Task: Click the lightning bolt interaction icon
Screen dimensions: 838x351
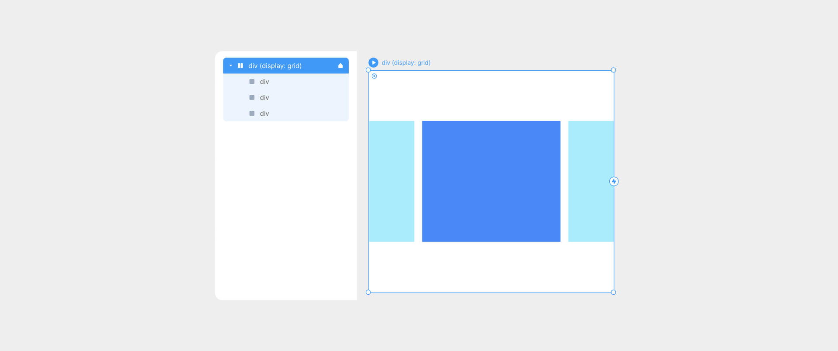Action: point(614,181)
